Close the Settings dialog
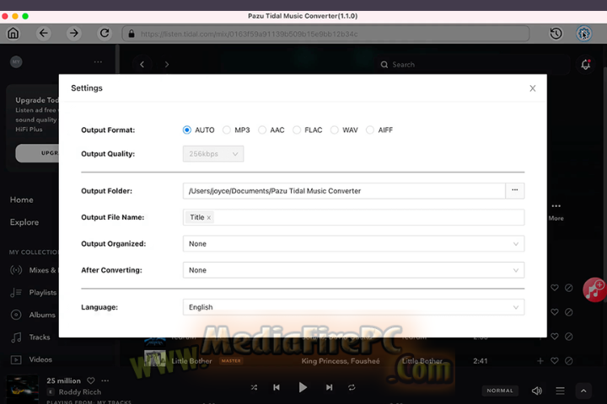This screenshot has height=404, width=607. 533,88
